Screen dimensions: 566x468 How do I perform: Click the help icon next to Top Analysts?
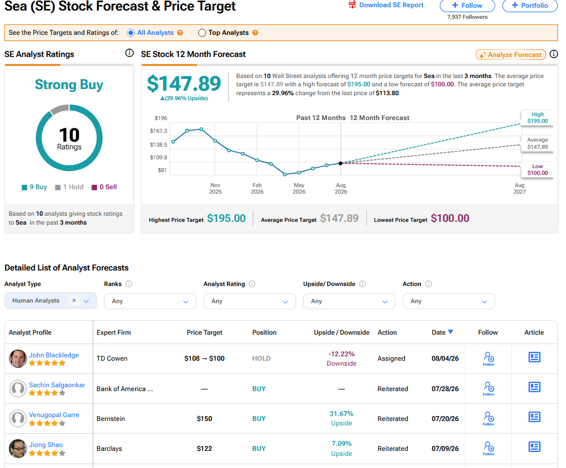click(x=255, y=33)
